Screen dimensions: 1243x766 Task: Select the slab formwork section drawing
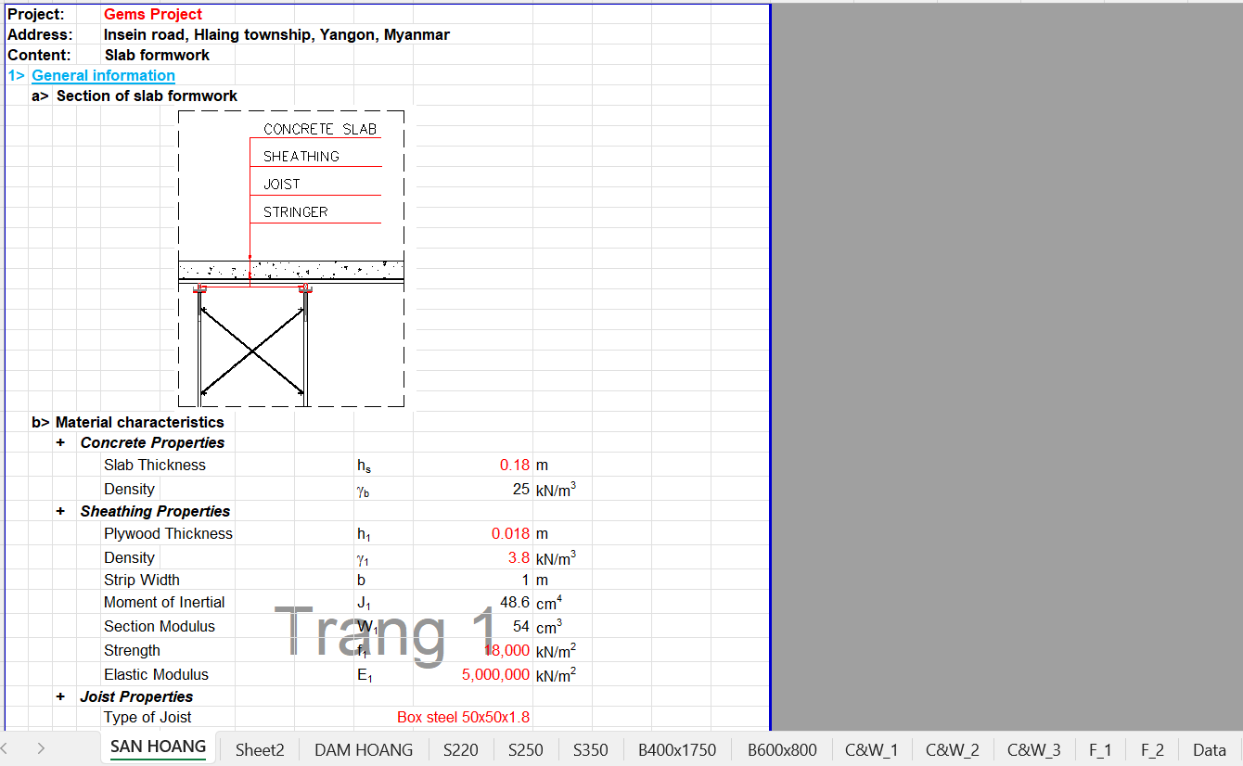291,259
